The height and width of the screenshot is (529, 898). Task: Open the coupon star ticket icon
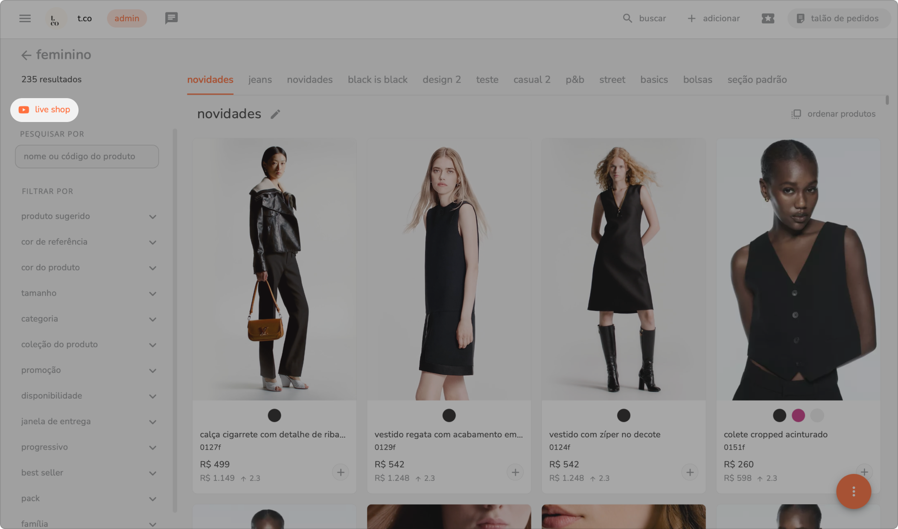tap(767, 18)
